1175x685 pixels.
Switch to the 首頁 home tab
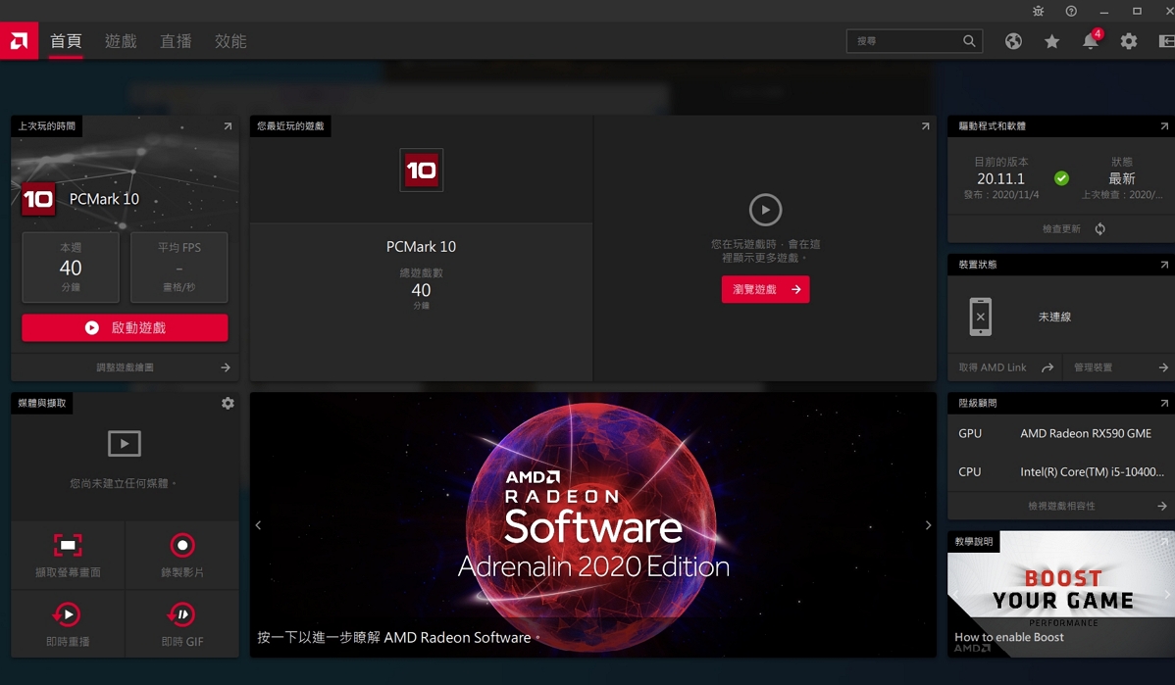(66, 41)
